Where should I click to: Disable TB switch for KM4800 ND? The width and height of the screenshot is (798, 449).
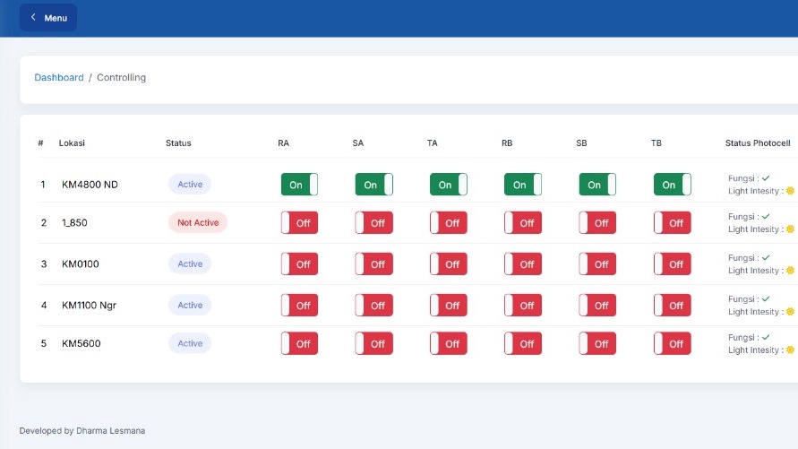click(x=672, y=185)
